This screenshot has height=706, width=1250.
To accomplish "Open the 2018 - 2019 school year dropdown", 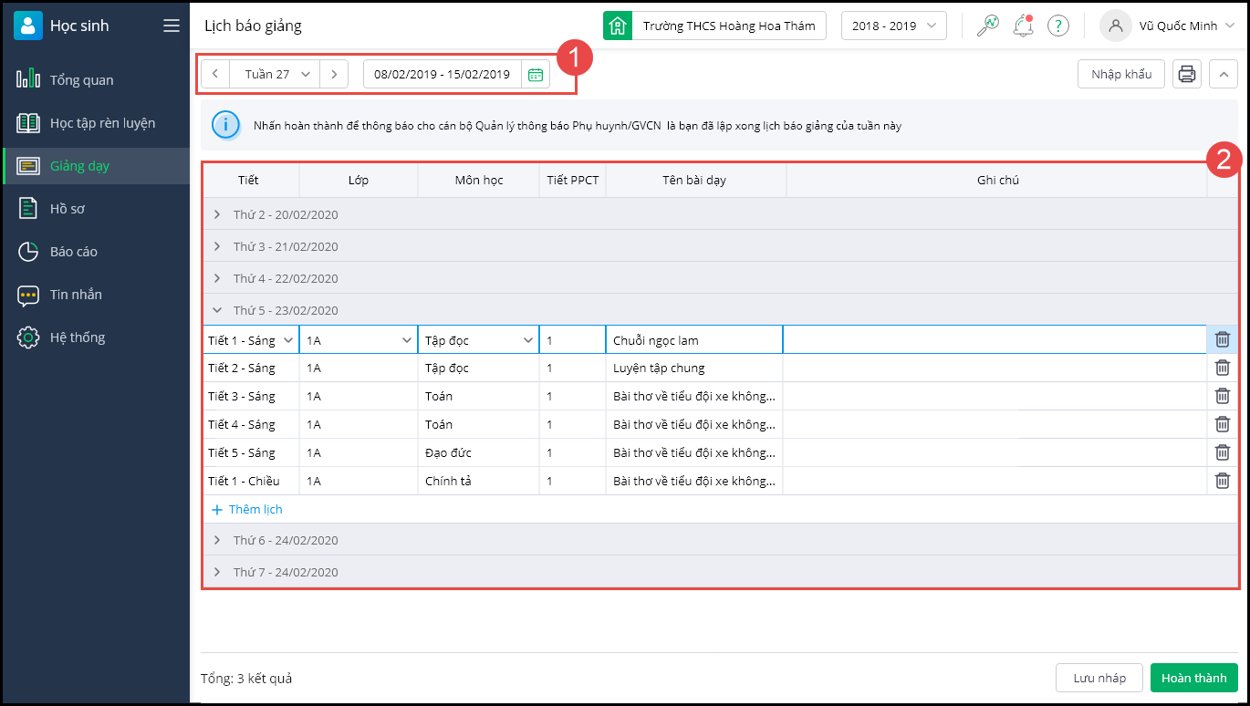I will (893, 26).
